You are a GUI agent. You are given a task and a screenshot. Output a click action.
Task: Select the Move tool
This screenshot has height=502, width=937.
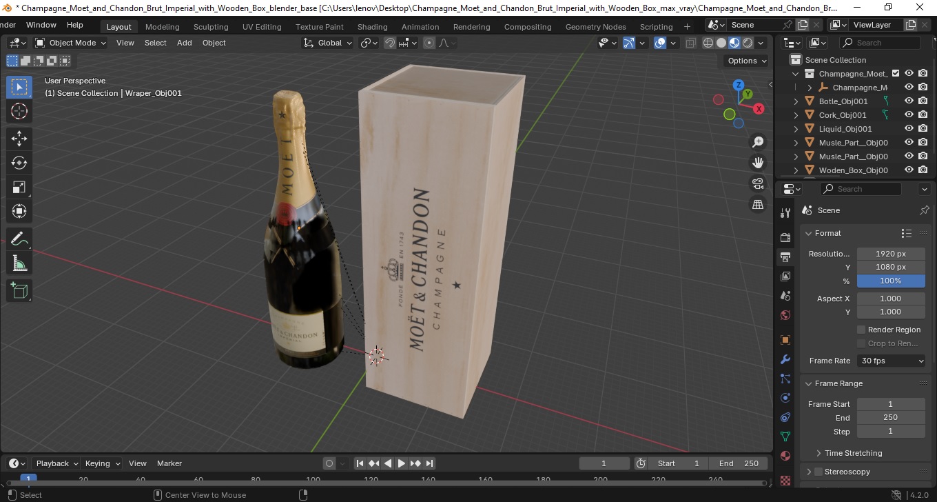coord(19,138)
